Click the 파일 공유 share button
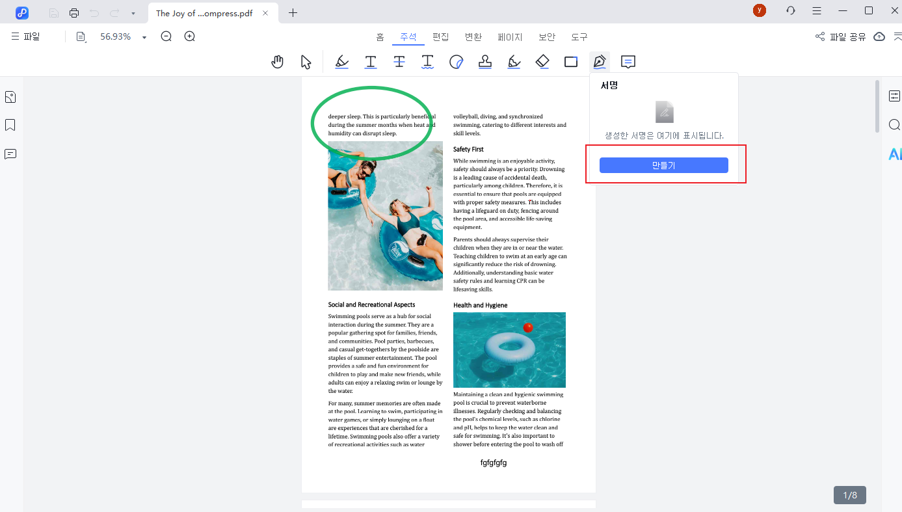The width and height of the screenshot is (902, 512). point(841,37)
